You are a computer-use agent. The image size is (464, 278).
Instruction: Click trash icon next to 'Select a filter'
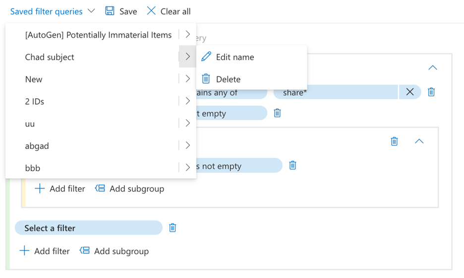[173, 228]
